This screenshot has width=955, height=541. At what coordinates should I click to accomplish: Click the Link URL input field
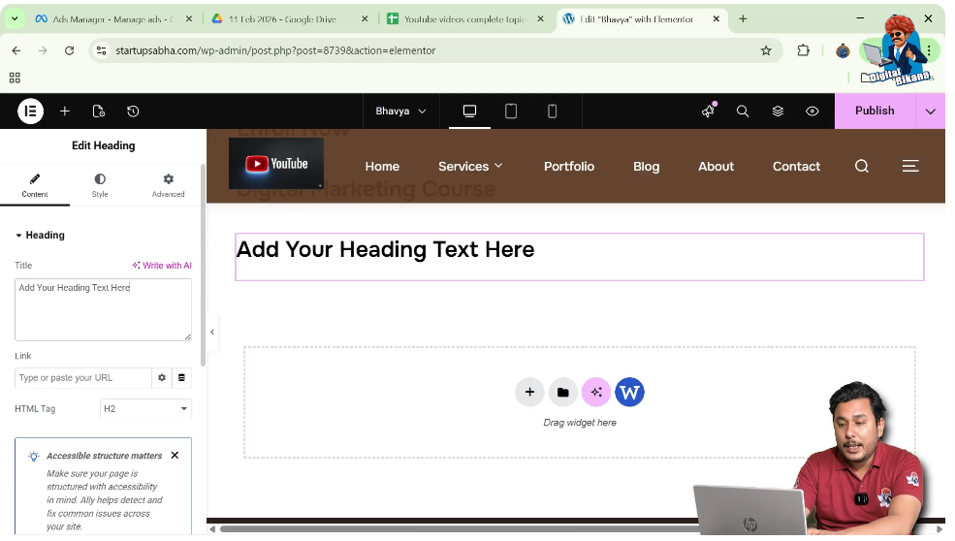83,378
